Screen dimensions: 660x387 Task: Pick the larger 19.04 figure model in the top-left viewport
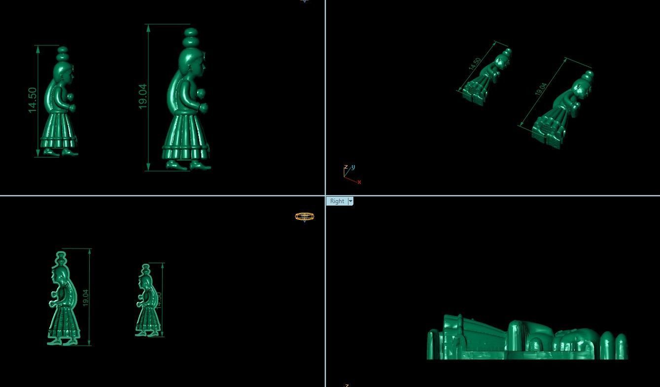point(187,99)
